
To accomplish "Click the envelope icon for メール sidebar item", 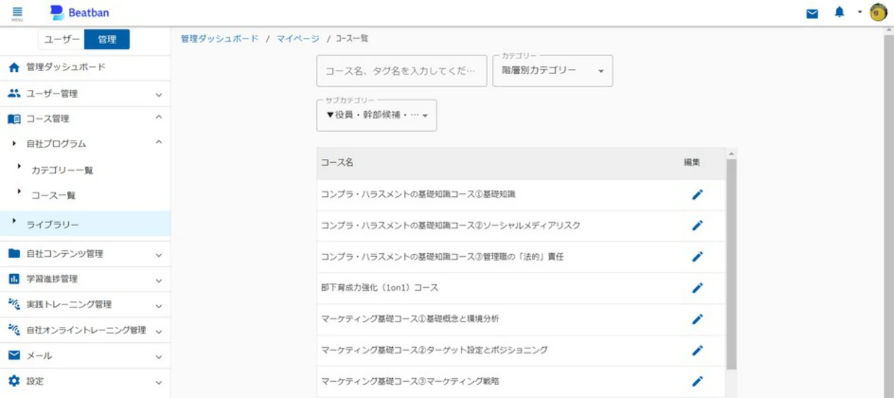I will pyautogui.click(x=14, y=356).
